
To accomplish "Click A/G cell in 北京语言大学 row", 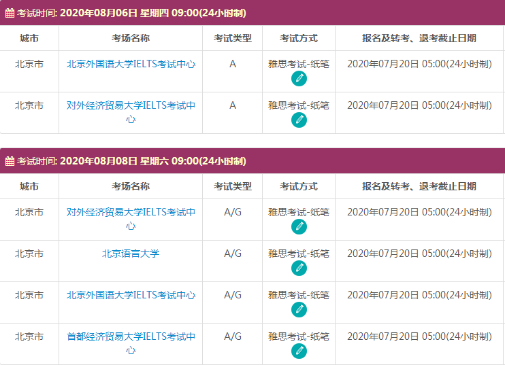I will click(x=233, y=254).
